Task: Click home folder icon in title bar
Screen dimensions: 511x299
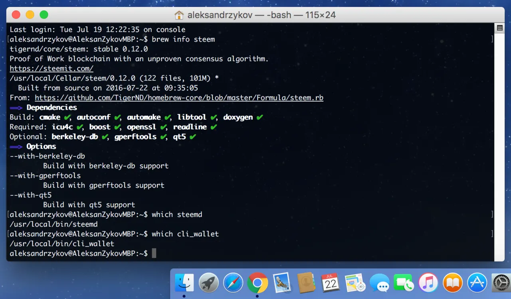Action: tap(179, 15)
